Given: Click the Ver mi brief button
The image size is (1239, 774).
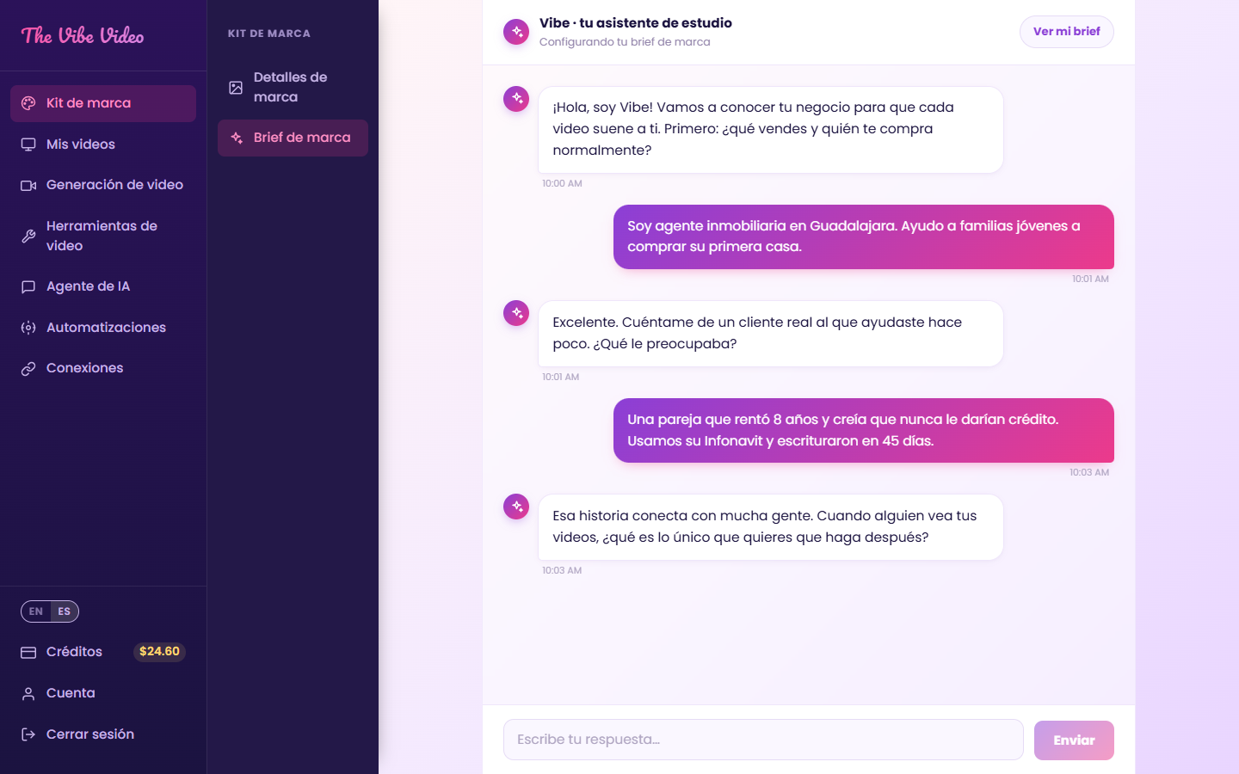Looking at the screenshot, I should (1067, 32).
